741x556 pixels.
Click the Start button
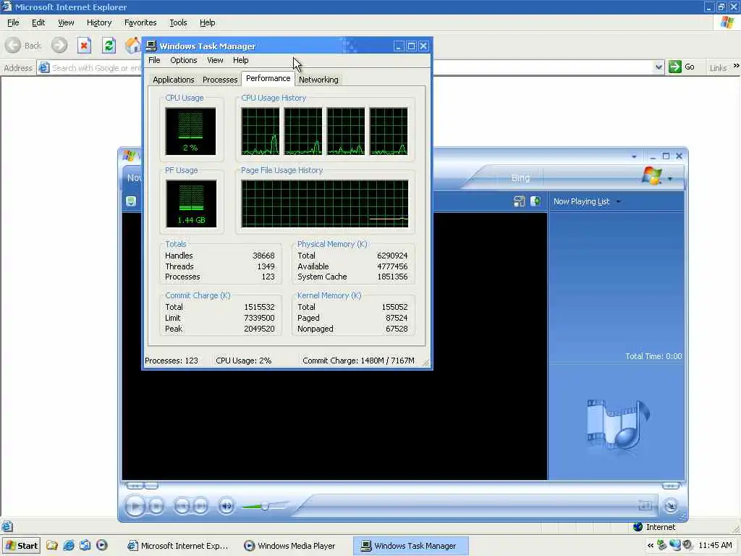tap(21, 546)
